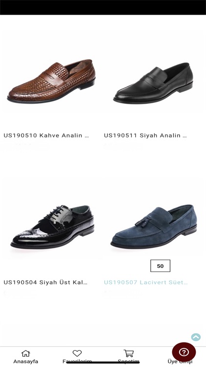
Task: Tap the home indicator bar at bottom
Action: tap(103, 363)
